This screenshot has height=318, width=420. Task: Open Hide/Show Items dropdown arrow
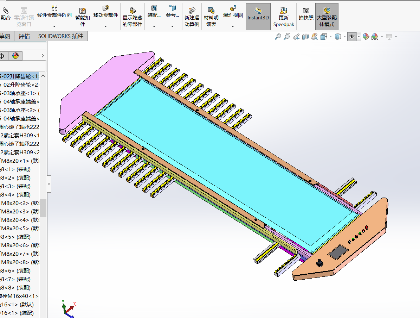[x=358, y=37]
